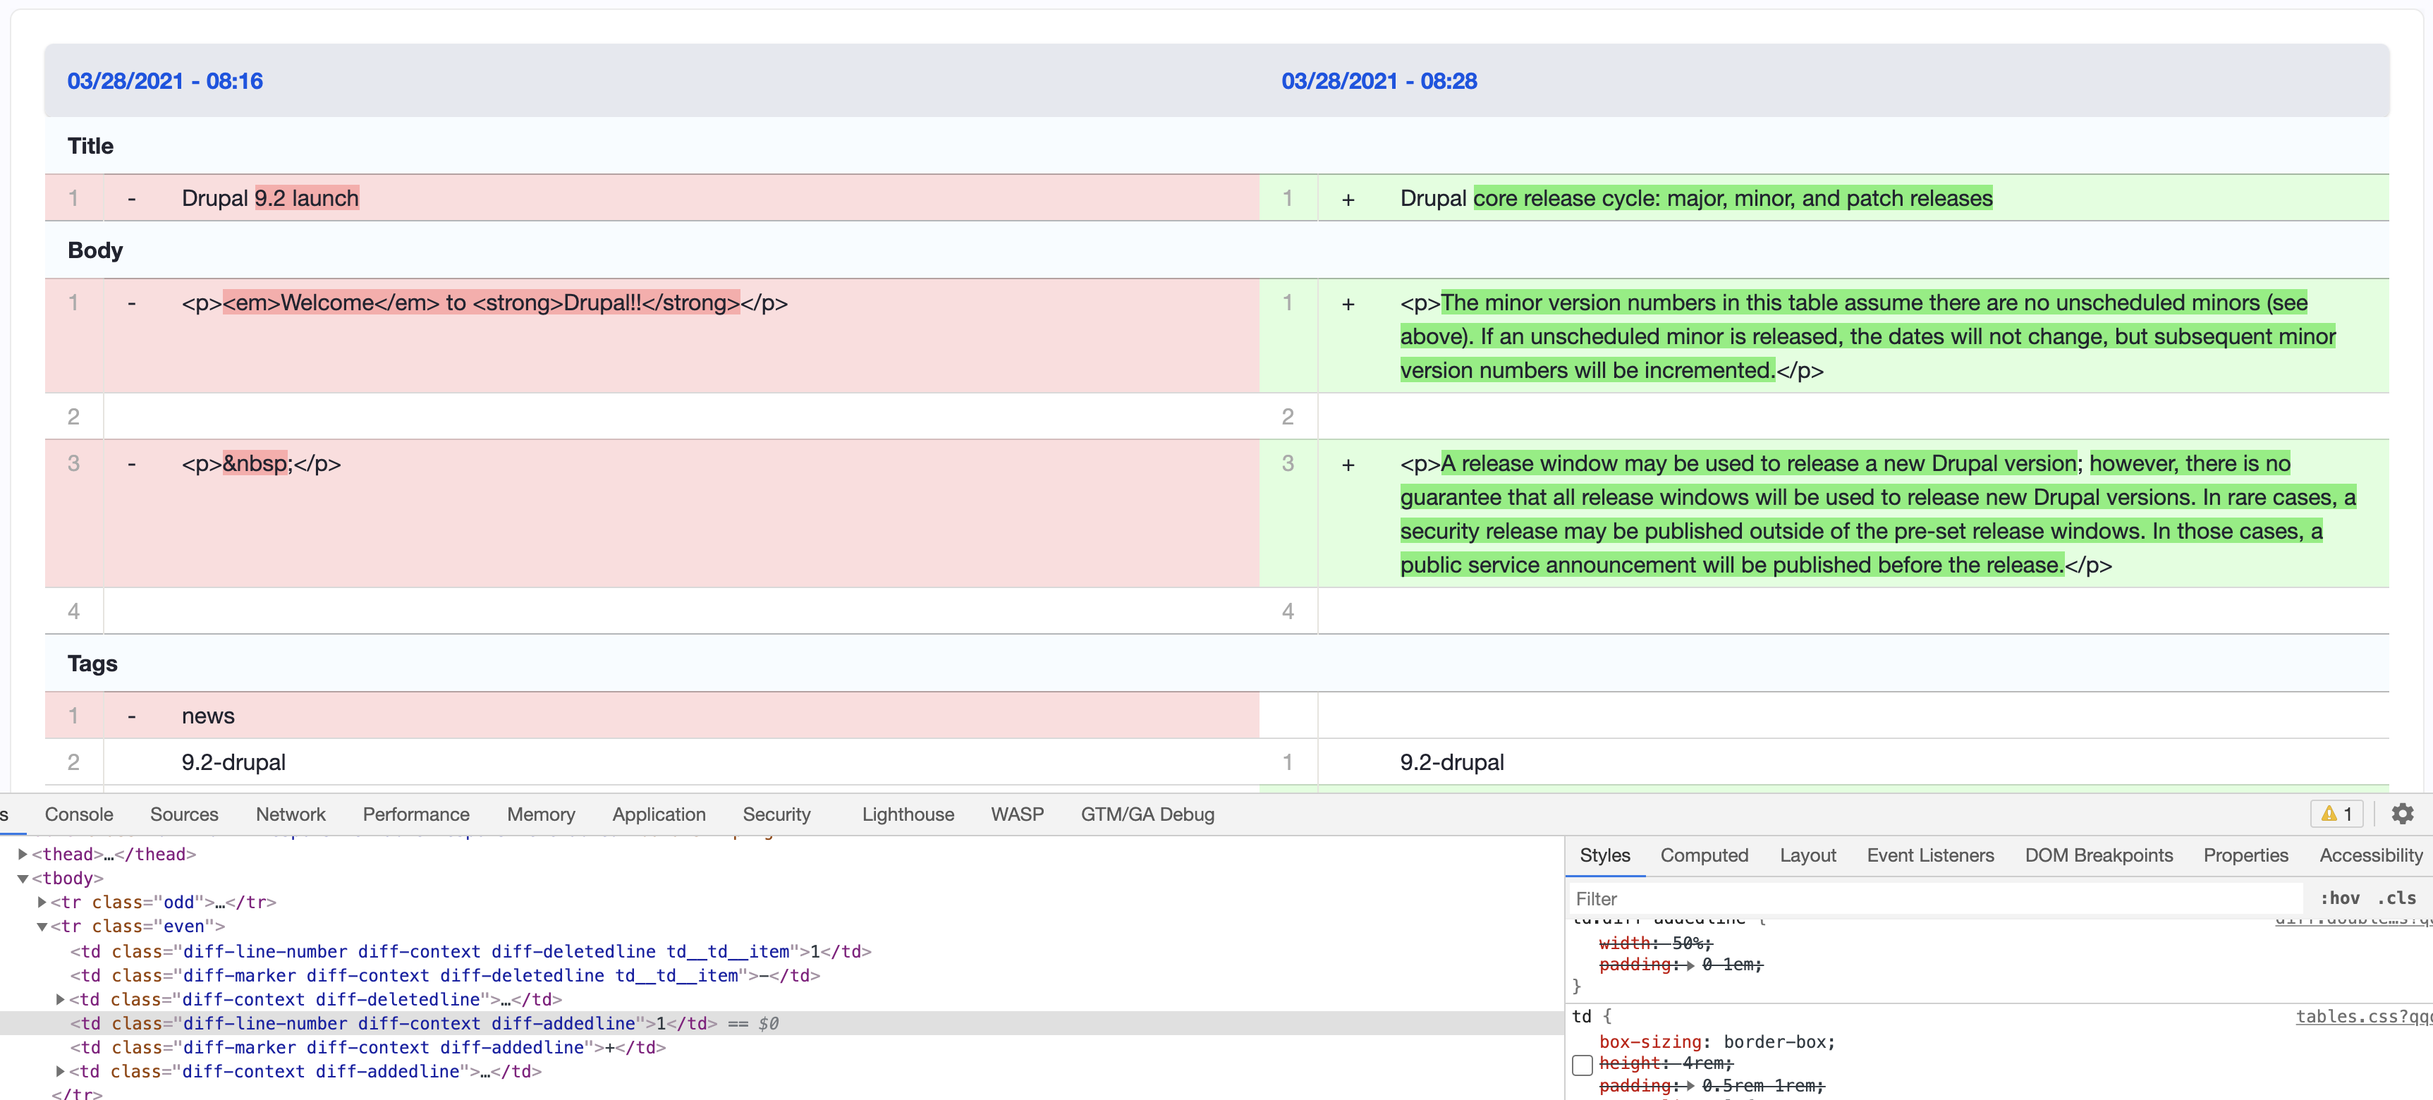The image size is (2433, 1100).
Task: Toggle the class editor with .cls button
Action: pos(2397,898)
